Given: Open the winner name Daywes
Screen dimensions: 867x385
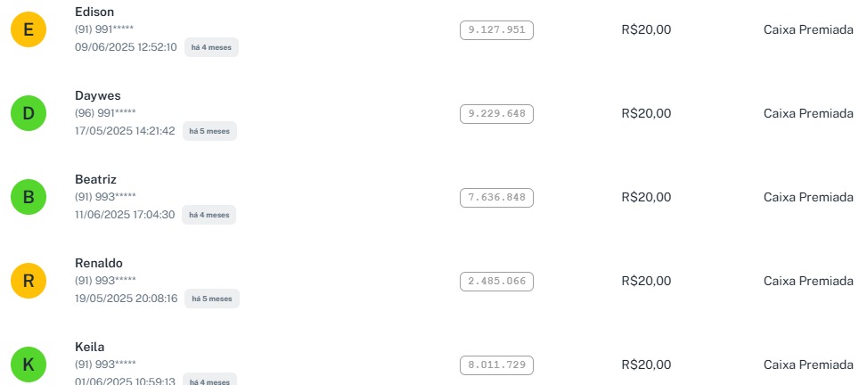Looking at the screenshot, I should coord(98,95).
